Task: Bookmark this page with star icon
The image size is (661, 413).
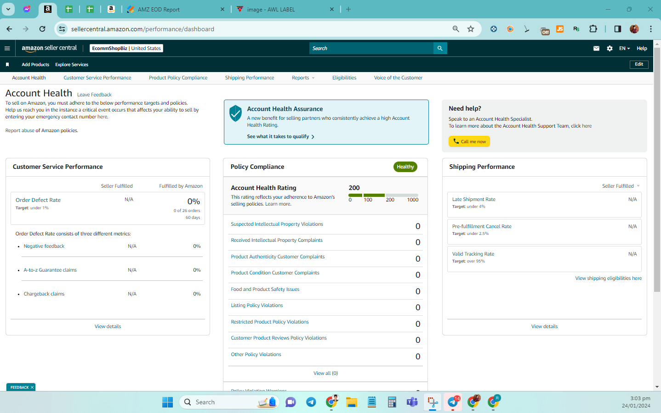Action: point(471,29)
